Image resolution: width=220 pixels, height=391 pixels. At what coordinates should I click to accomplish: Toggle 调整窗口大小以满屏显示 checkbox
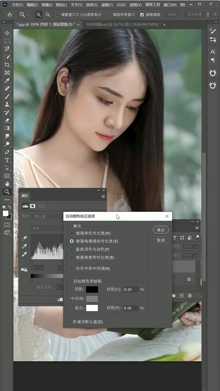(57, 15)
